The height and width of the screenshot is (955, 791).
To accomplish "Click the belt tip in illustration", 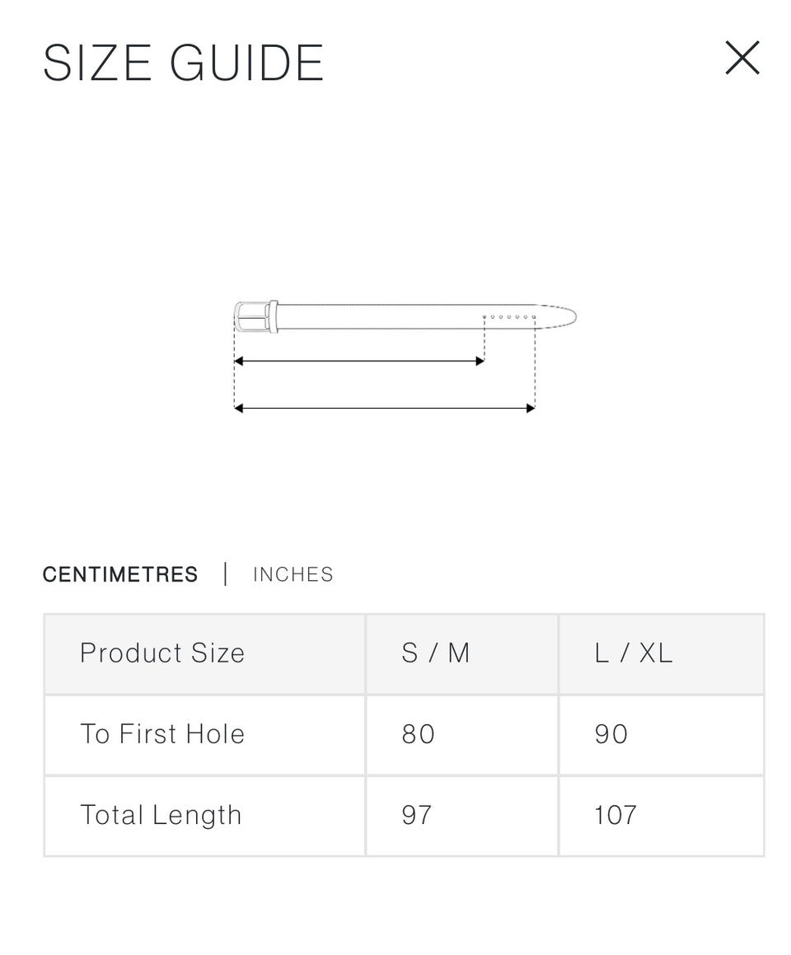I will pyautogui.click(x=557, y=316).
